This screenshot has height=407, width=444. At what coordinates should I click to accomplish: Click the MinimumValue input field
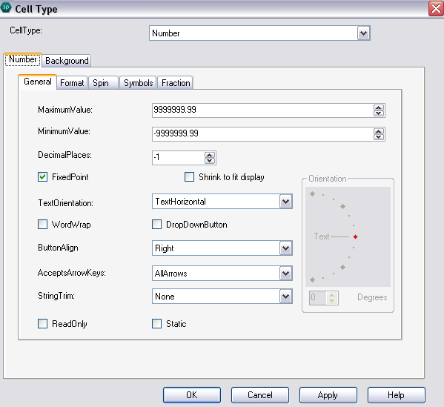point(262,134)
